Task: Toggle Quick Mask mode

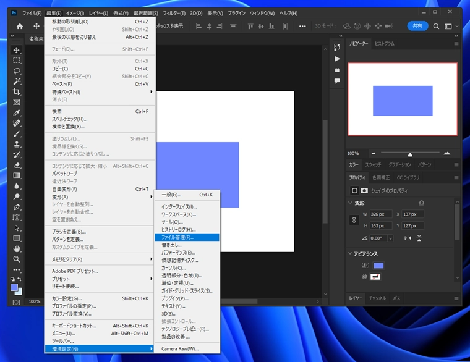Action: pos(17,302)
